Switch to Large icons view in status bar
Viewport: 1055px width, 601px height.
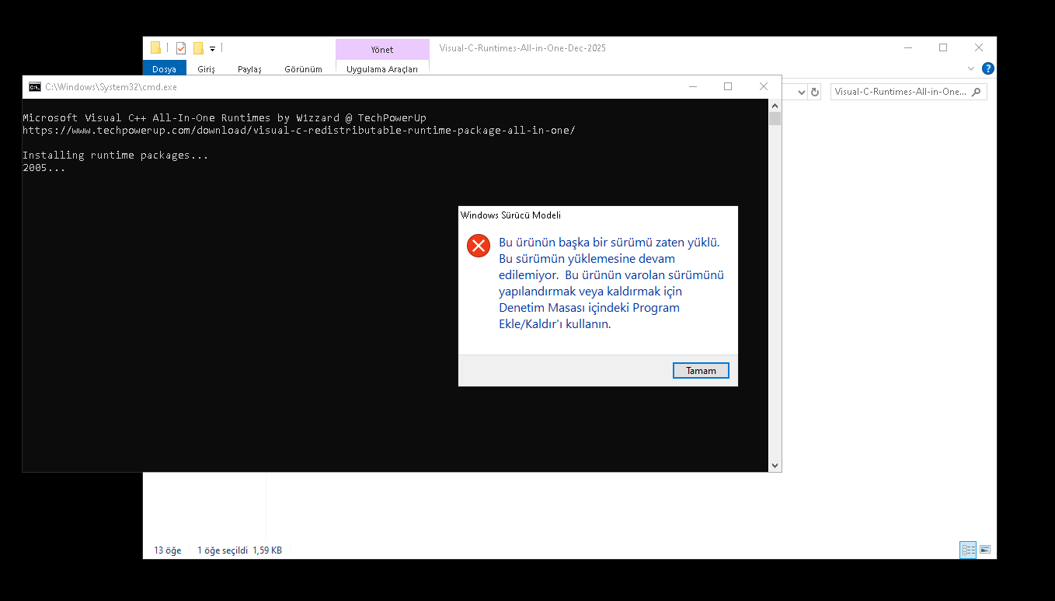pos(985,550)
